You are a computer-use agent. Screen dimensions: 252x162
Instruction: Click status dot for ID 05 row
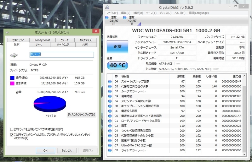click(x=110, y=87)
